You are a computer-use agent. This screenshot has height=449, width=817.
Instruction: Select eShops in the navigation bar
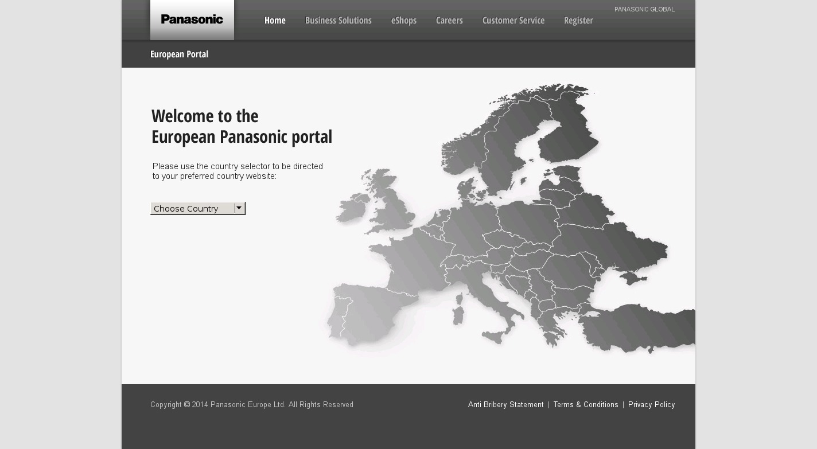coord(403,21)
